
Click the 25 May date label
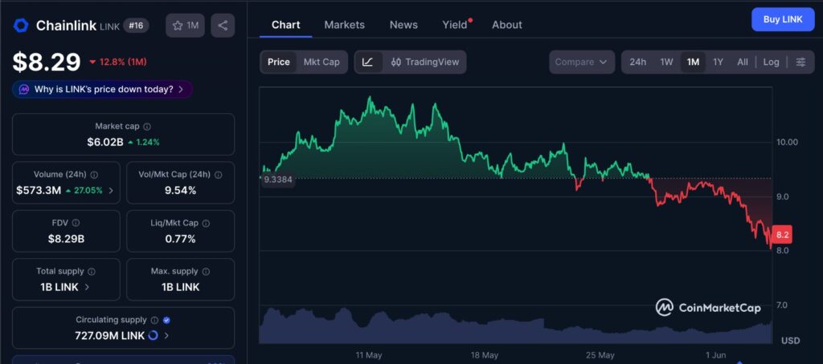click(x=600, y=355)
